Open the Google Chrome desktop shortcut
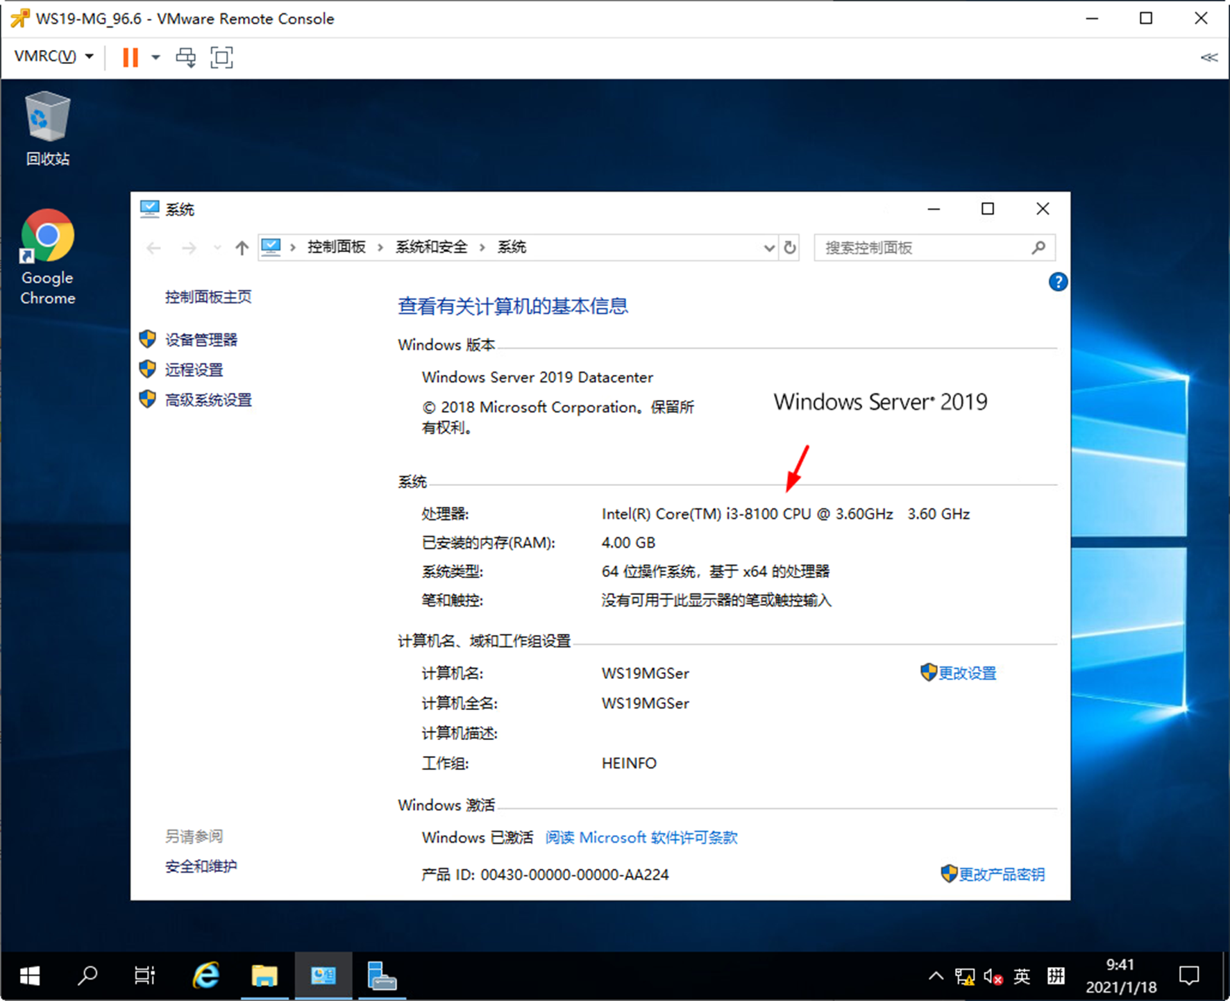The image size is (1230, 1001). pos(47,258)
